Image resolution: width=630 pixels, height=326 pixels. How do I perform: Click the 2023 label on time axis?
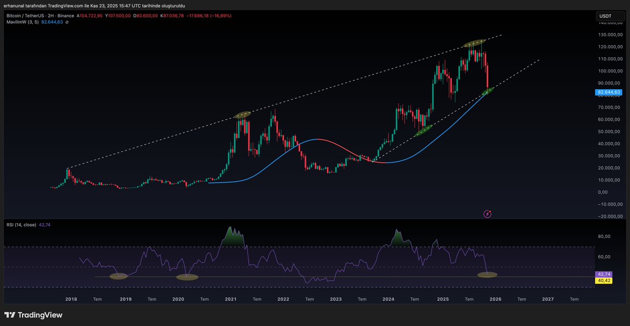336,299
